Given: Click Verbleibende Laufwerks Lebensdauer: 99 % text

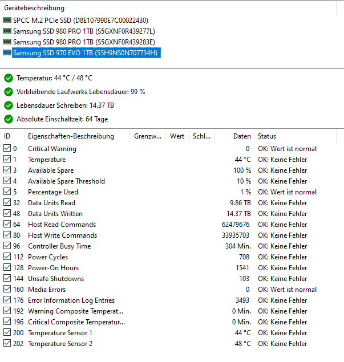Looking at the screenshot, I should coord(80,92).
